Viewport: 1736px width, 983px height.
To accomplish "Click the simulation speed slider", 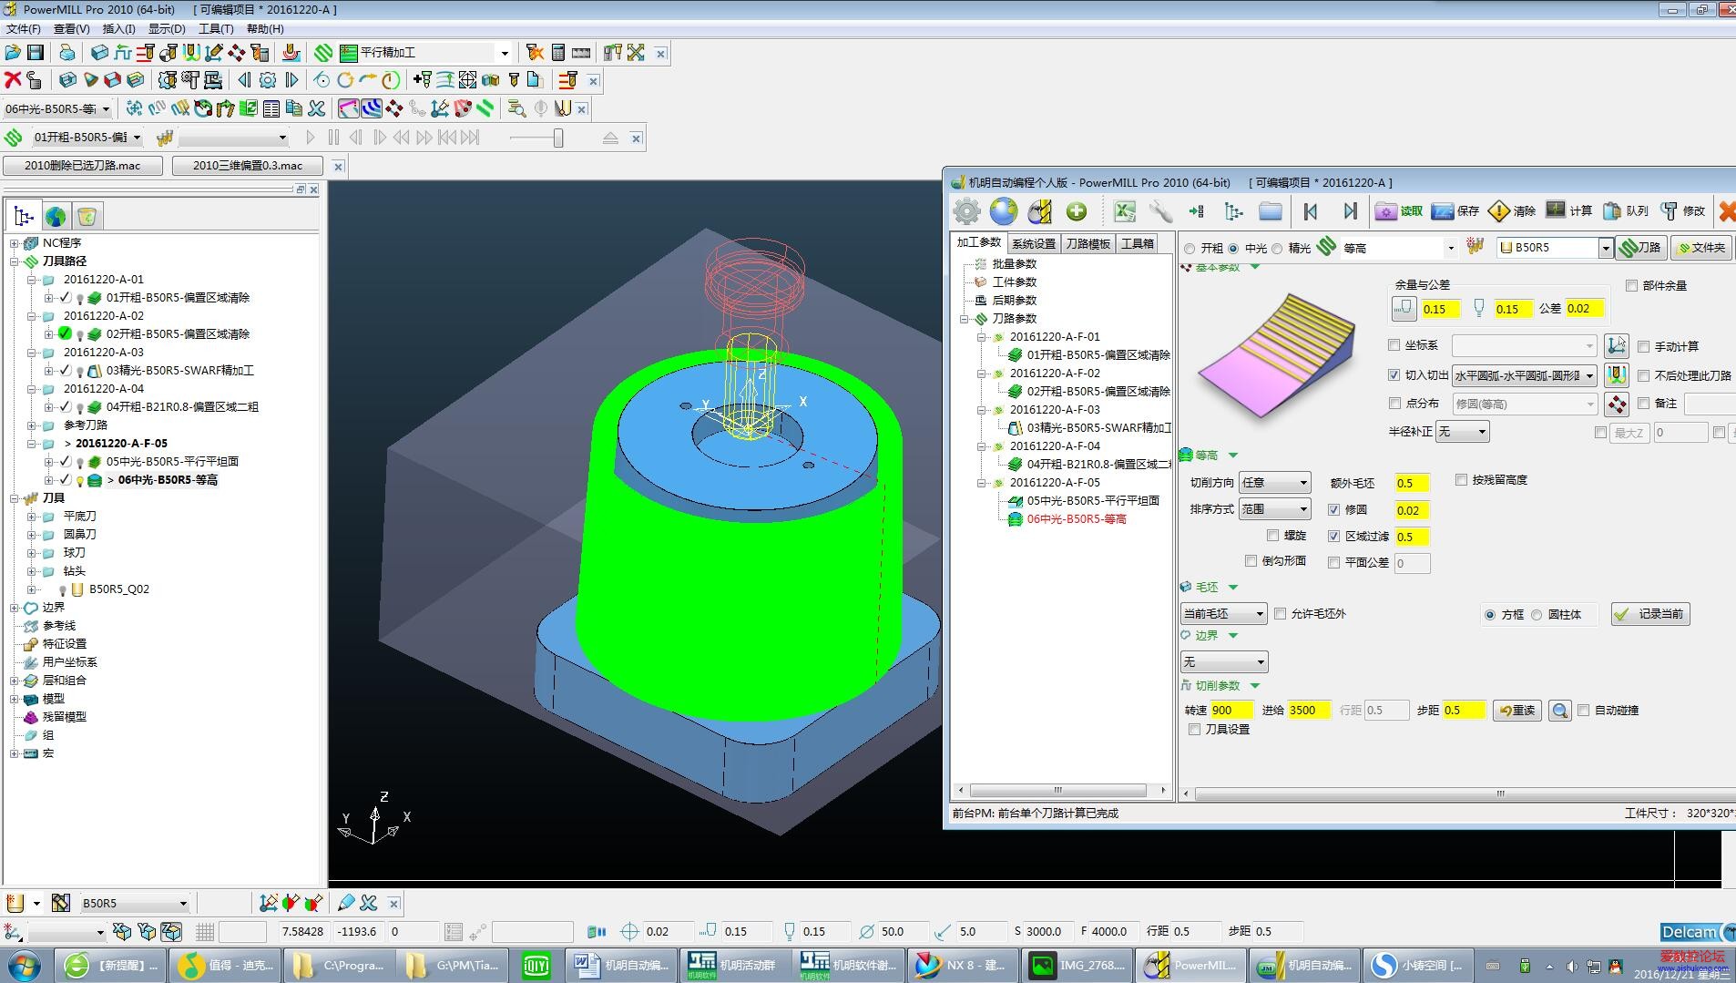I will pos(557,138).
